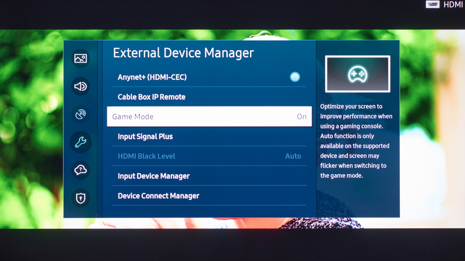Open the Support cloud question-mark icon
This screenshot has width=465, height=261.
pos(80,170)
